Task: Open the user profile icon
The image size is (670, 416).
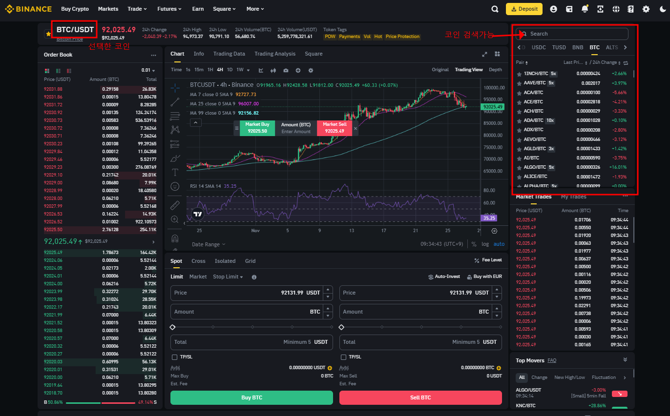Action: (x=553, y=9)
